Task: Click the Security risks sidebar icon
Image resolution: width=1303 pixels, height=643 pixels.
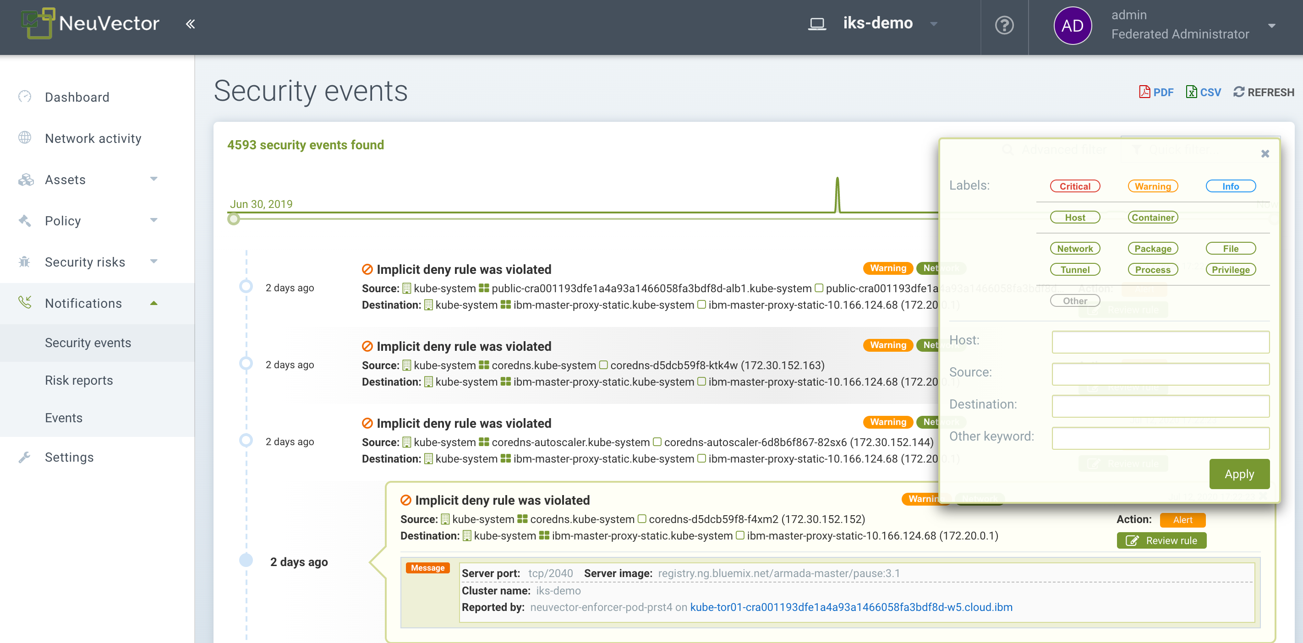Action: pyautogui.click(x=24, y=262)
